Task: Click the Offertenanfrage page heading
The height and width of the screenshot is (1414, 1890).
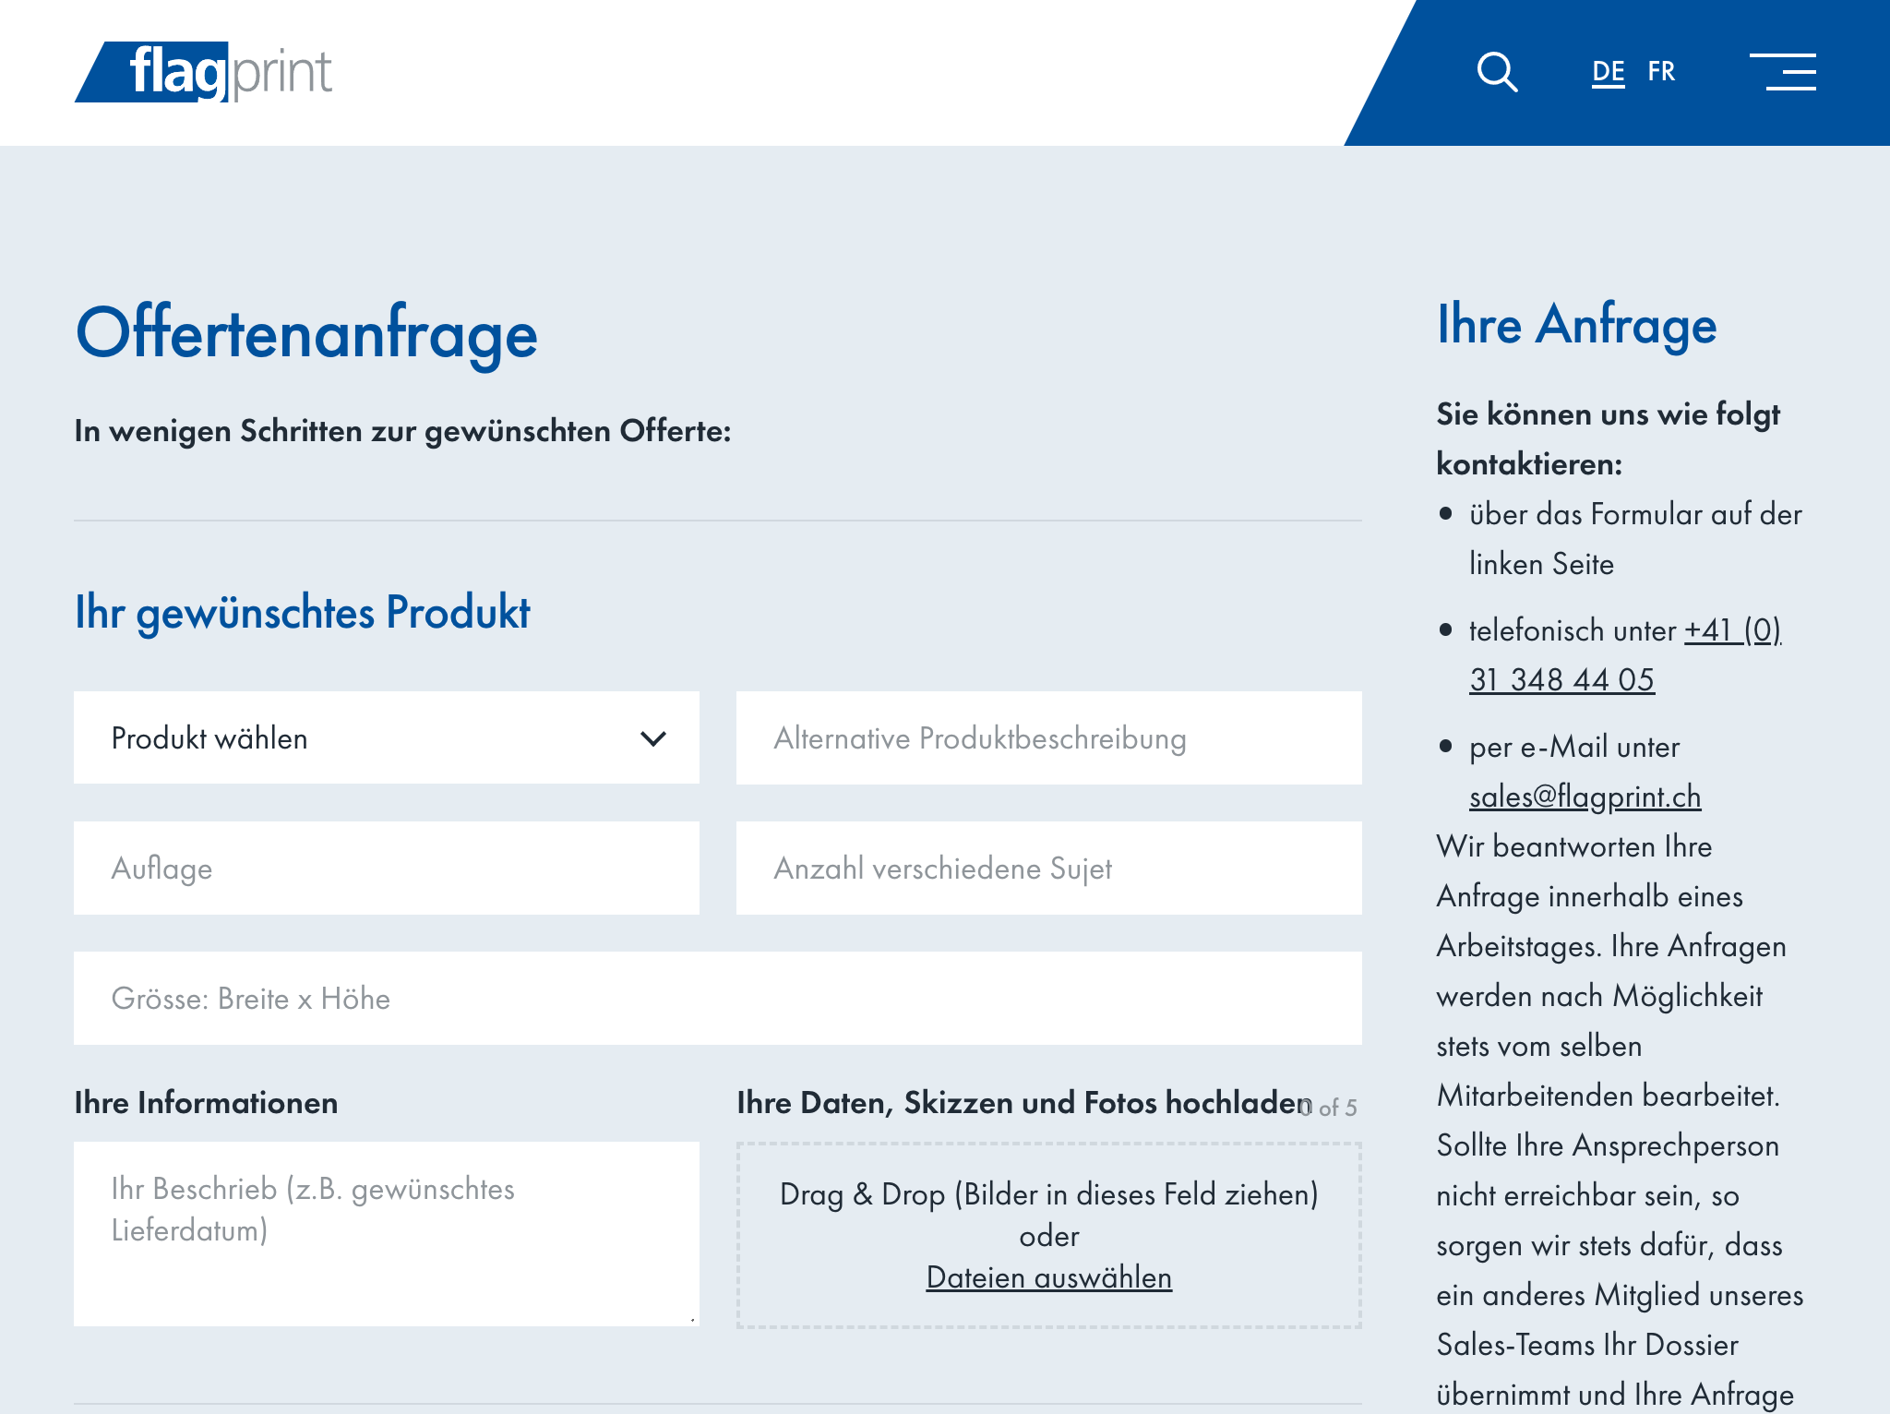Action: click(306, 333)
